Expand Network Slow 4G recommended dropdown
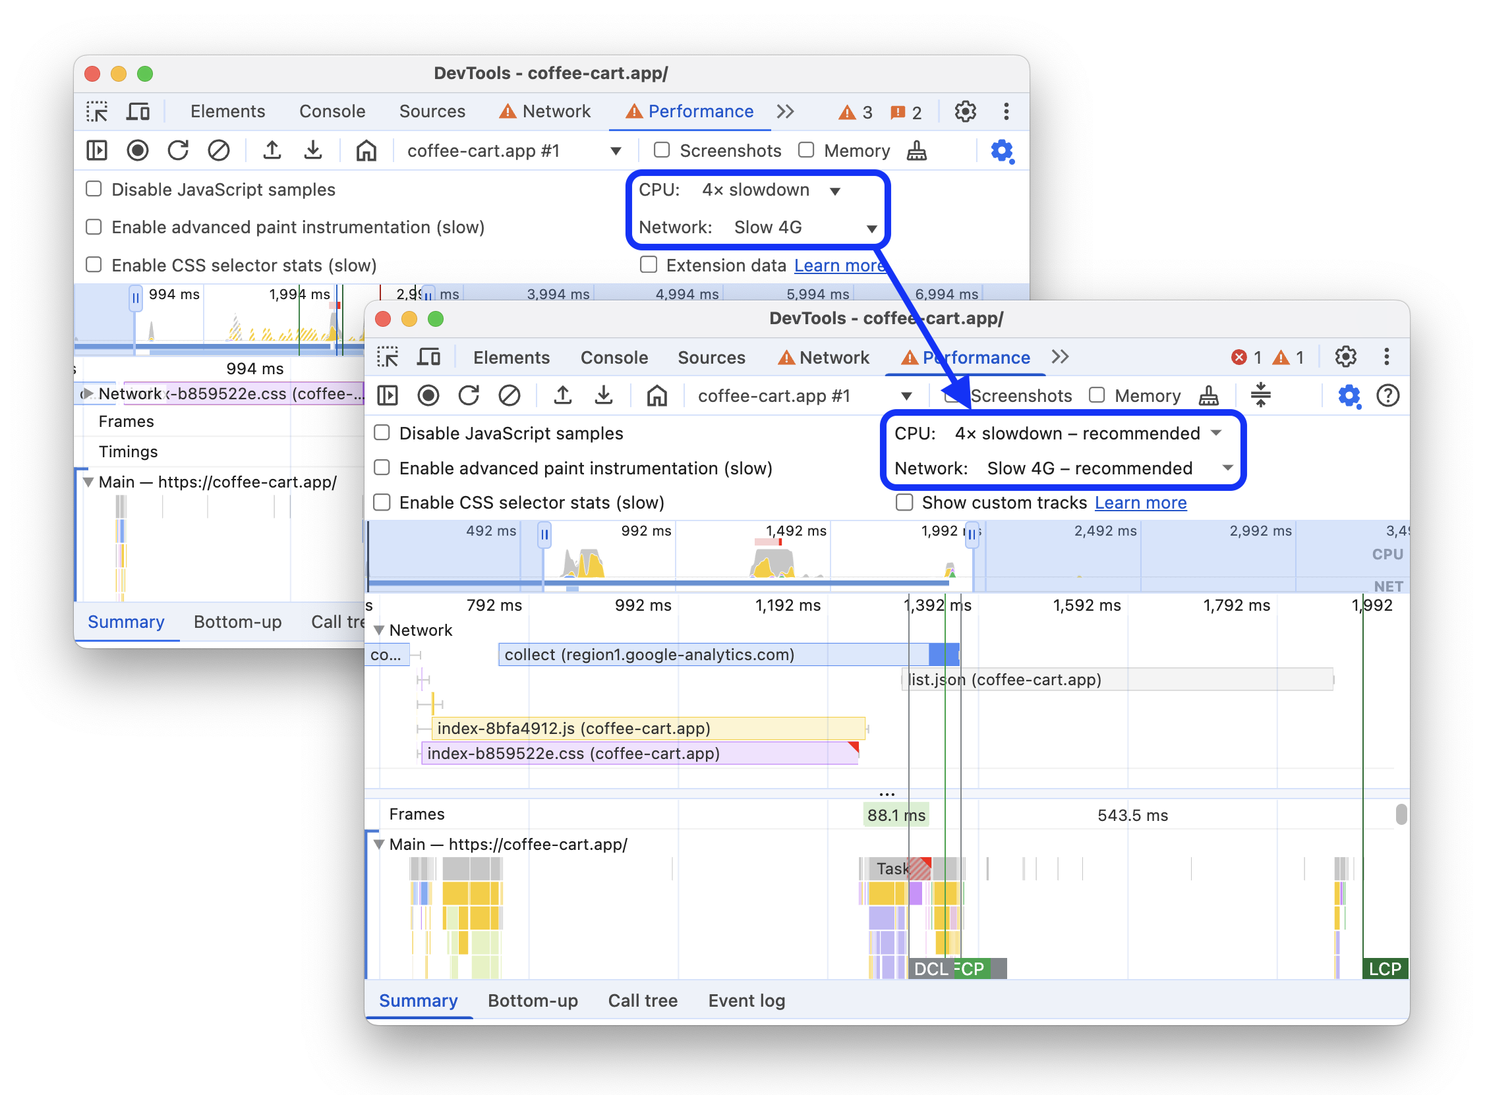 point(1226,467)
